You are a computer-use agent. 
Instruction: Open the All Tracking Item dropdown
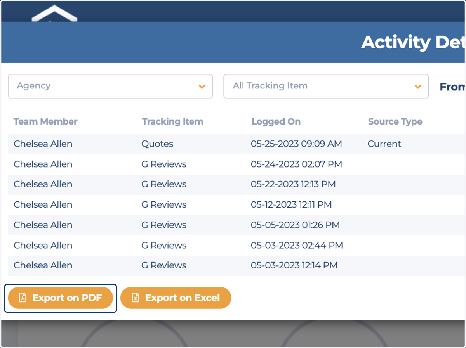(x=326, y=86)
